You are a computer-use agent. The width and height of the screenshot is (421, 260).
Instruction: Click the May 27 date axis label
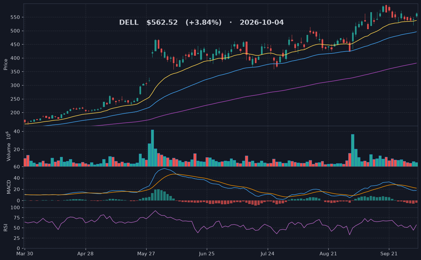pyautogui.click(x=146, y=254)
